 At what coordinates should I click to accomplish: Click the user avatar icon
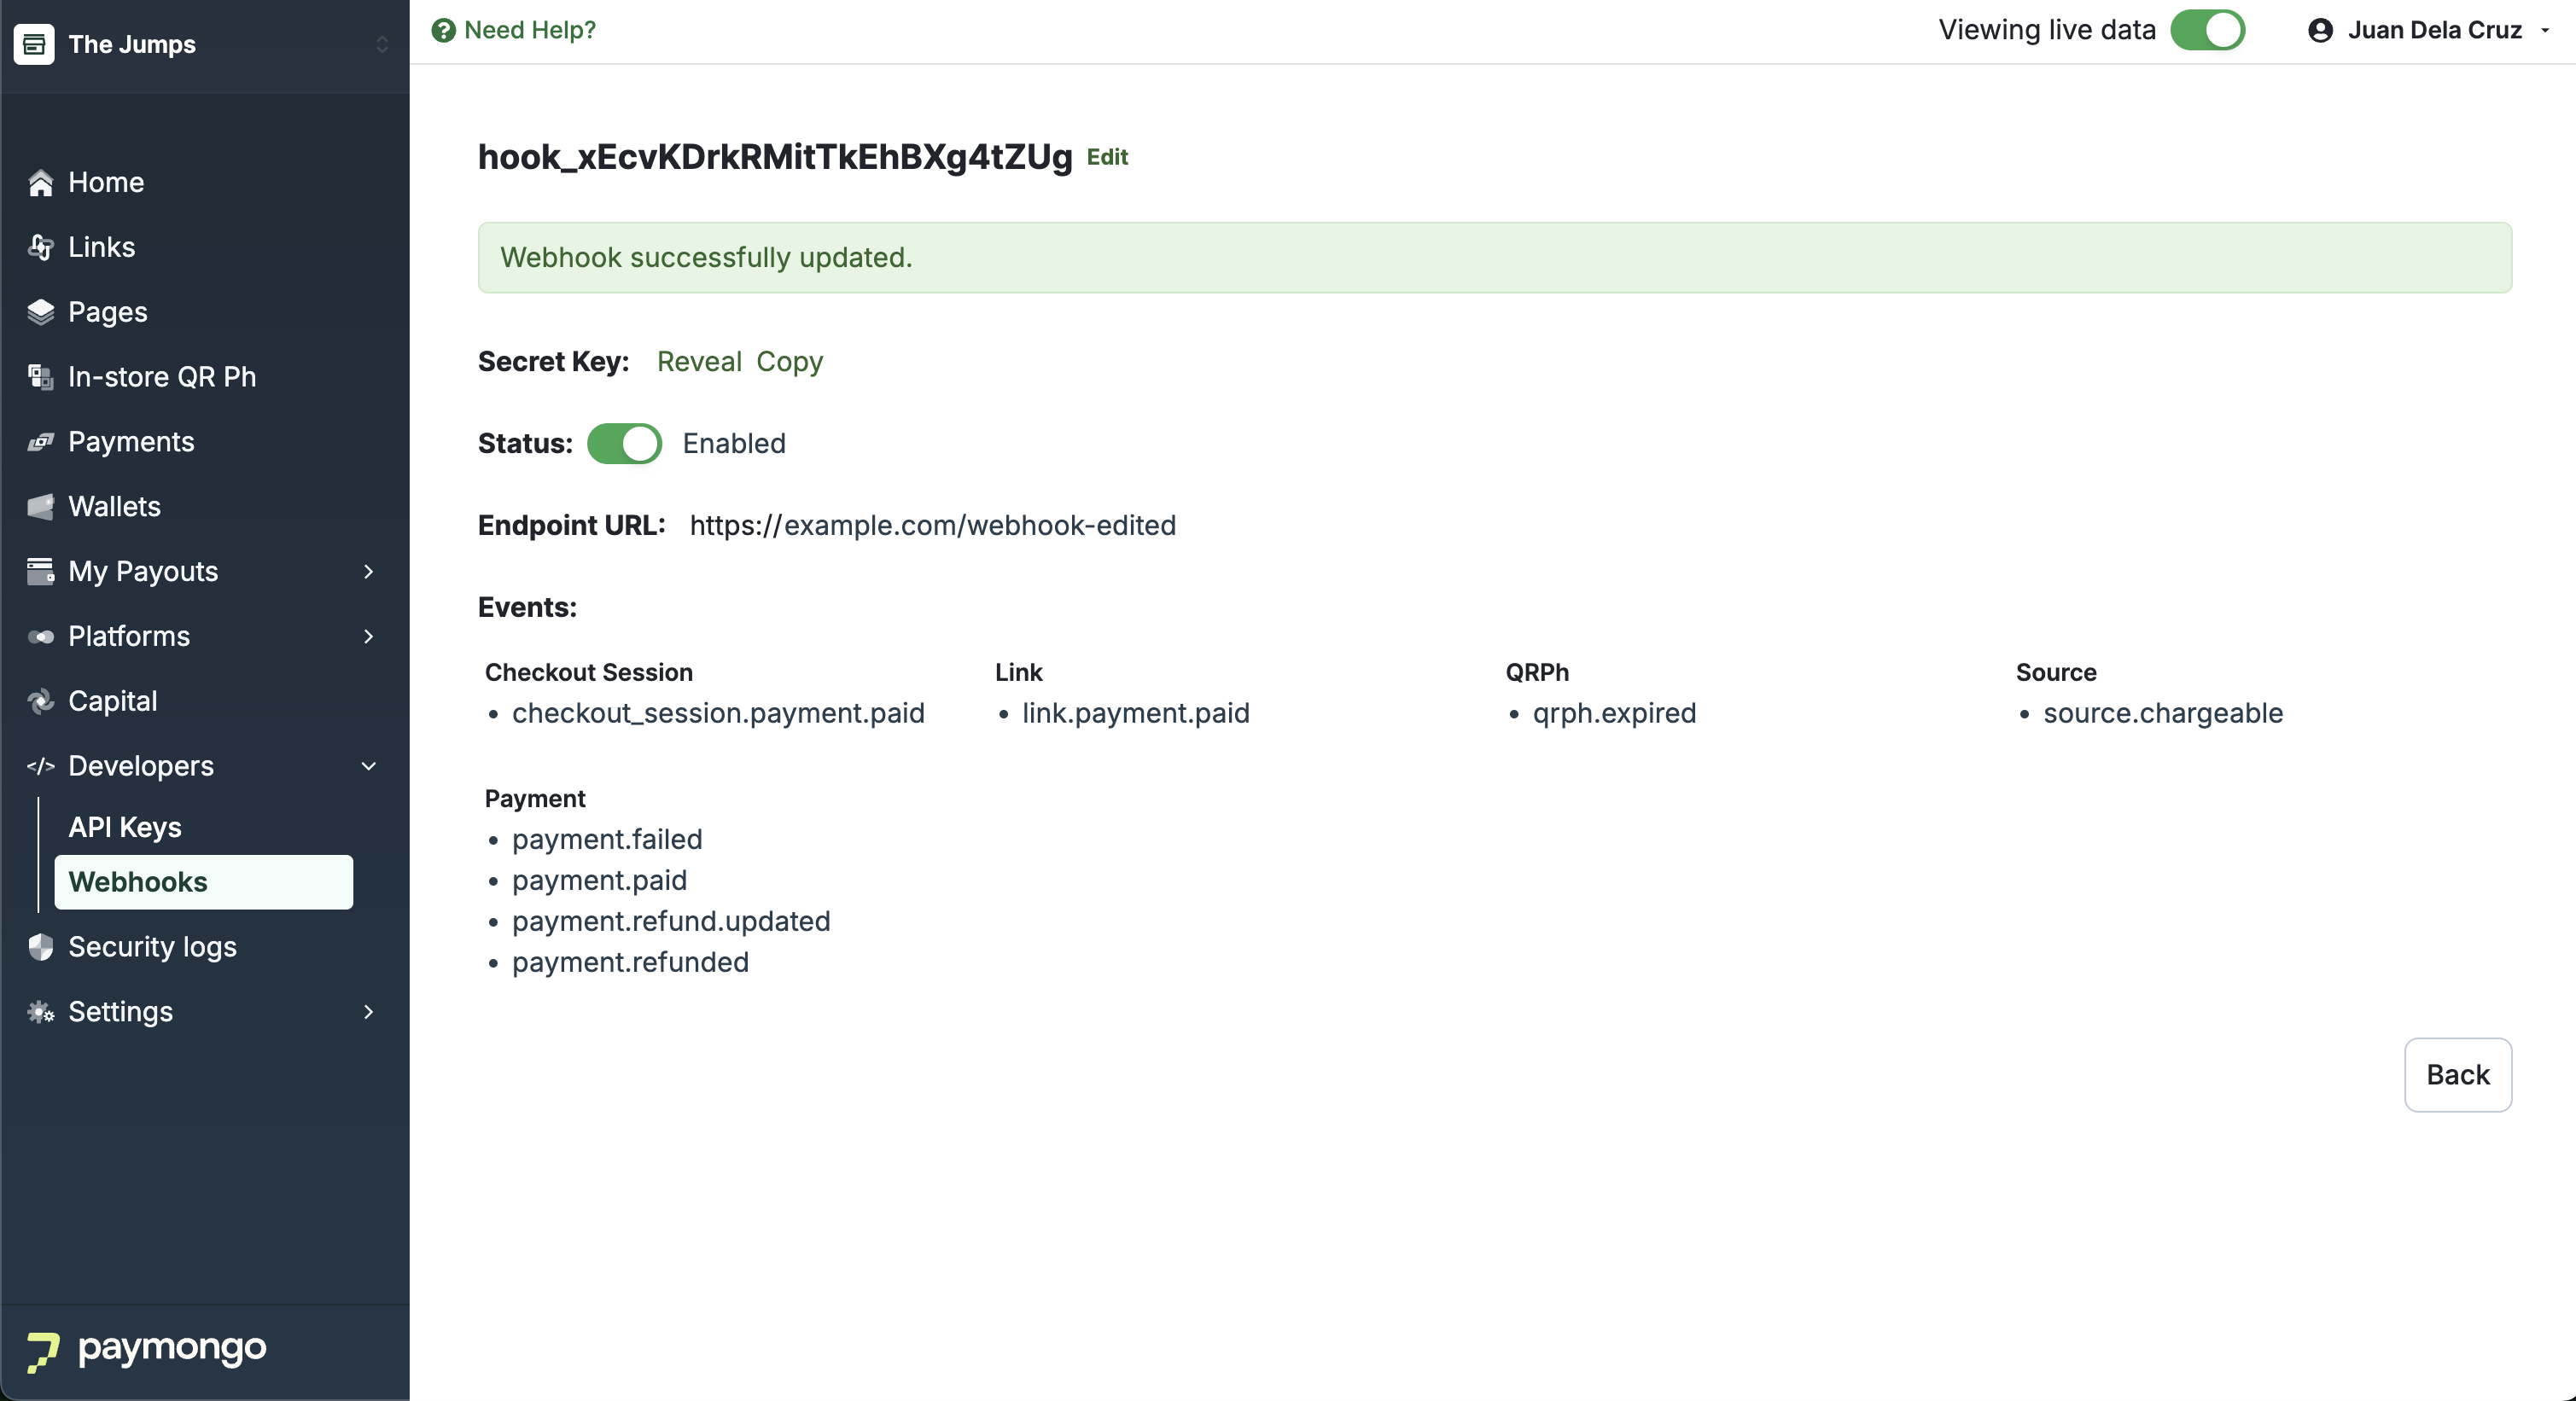click(x=2320, y=30)
